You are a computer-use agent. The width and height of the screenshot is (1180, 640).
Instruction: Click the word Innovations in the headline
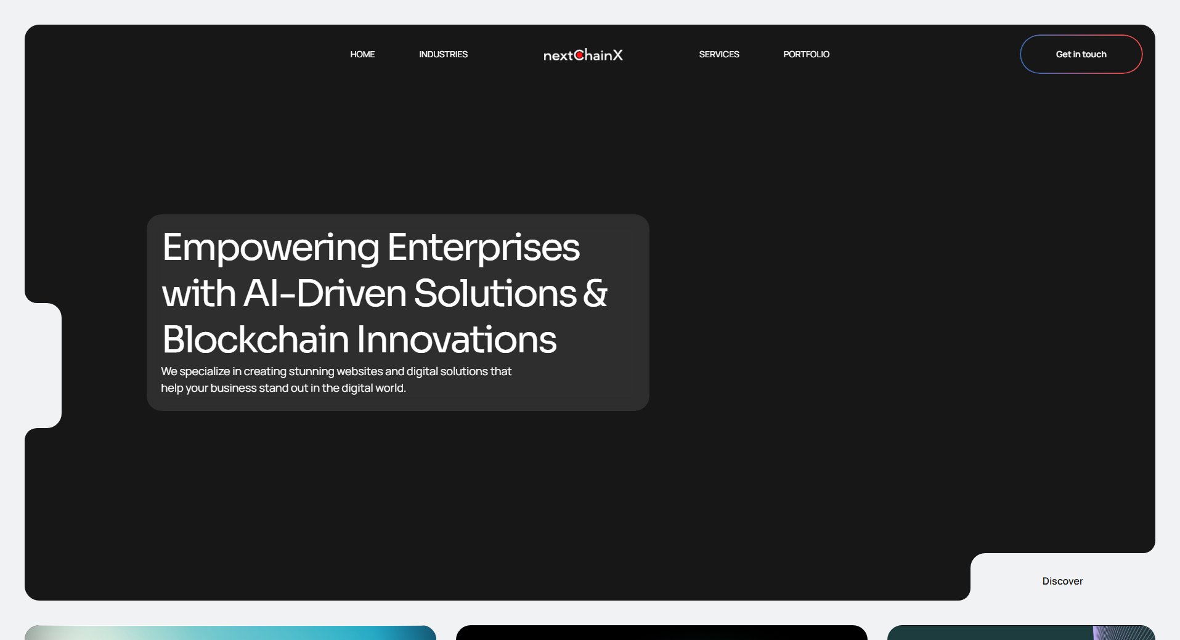456,339
